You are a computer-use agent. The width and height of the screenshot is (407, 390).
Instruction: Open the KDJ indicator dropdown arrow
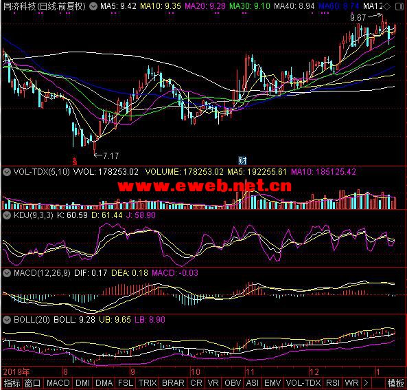(x=7, y=215)
